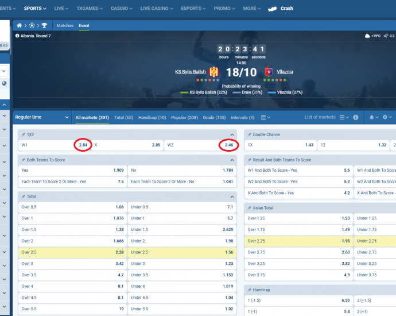Click the KS Bylis Ballsh team crest

[213, 72]
